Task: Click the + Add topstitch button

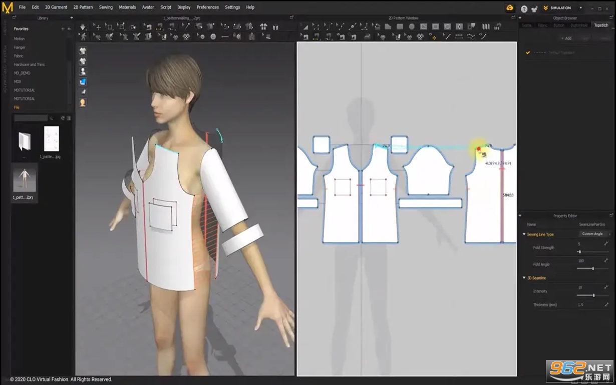Action: (x=565, y=38)
